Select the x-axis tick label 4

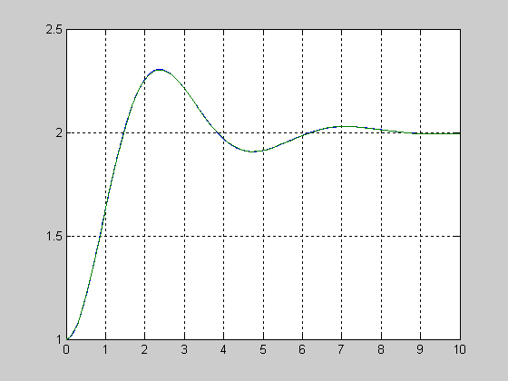pos(223,349)
